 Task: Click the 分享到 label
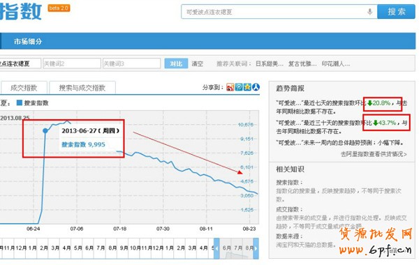point(213,87)
